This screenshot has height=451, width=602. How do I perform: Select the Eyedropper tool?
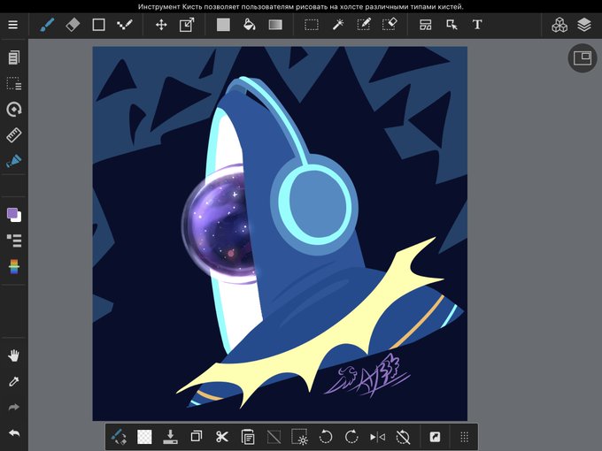point(14,382)
